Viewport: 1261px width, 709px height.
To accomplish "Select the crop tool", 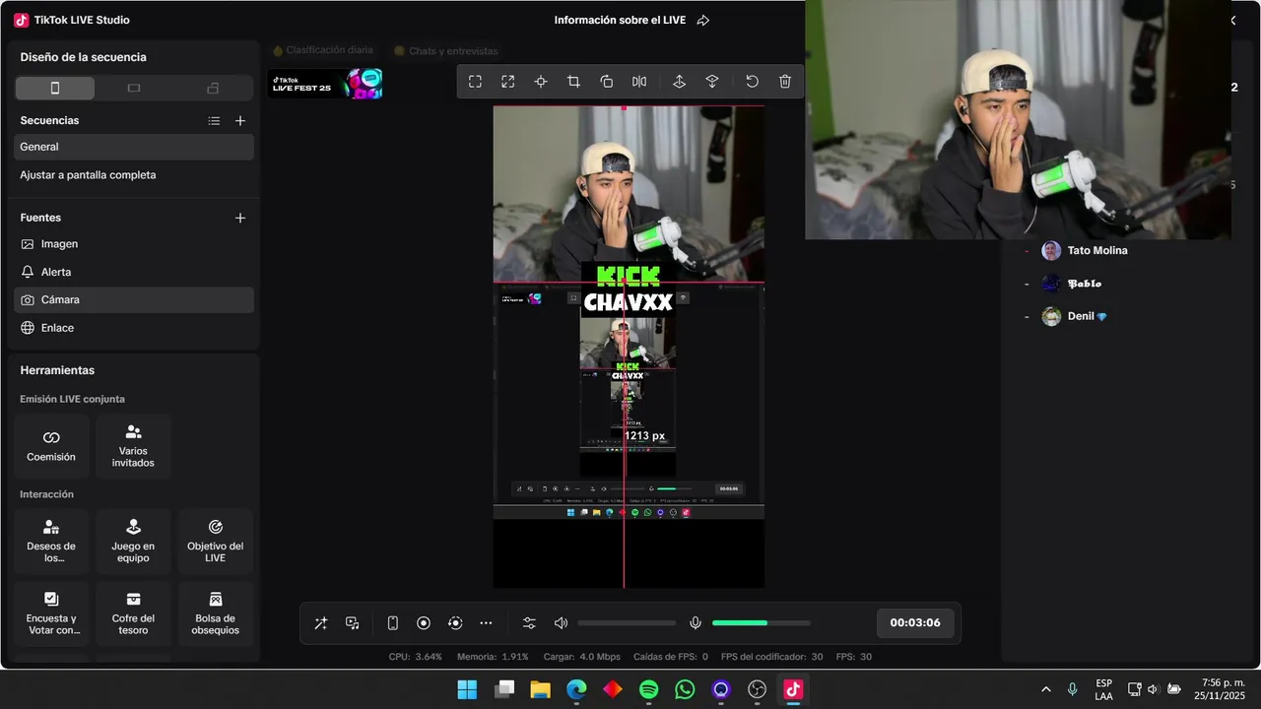I will pos(573,82).
